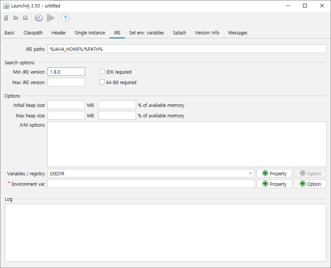Viewport: 331px width, 268px height.
Task: Open the Version Info tab
Action: [207, 33]
